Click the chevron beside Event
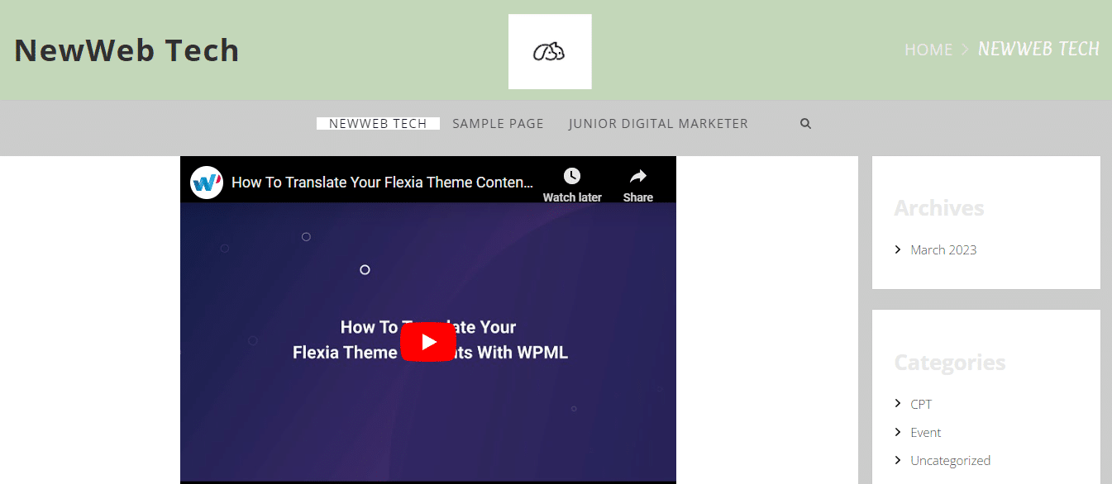The image size is (1112, 484). (x=898, y=431)
